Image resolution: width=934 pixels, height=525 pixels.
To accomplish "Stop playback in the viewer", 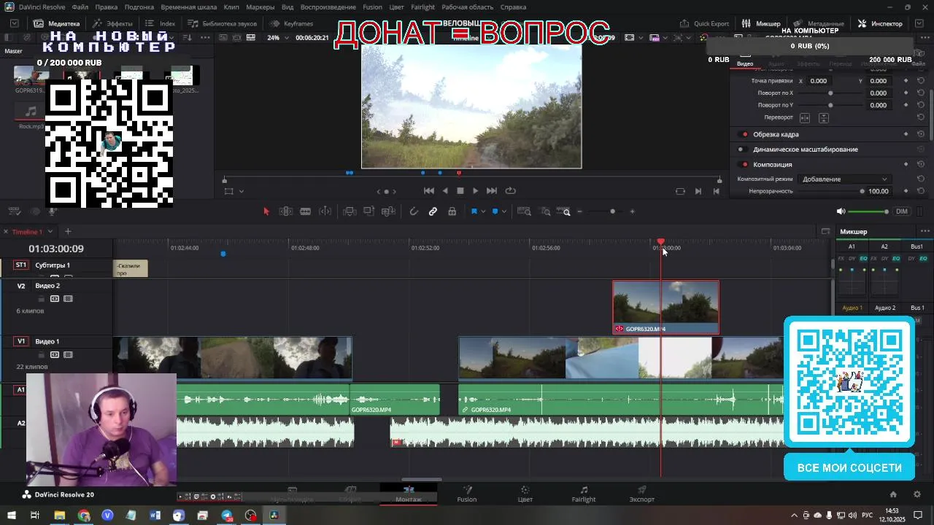I will 460,191.
